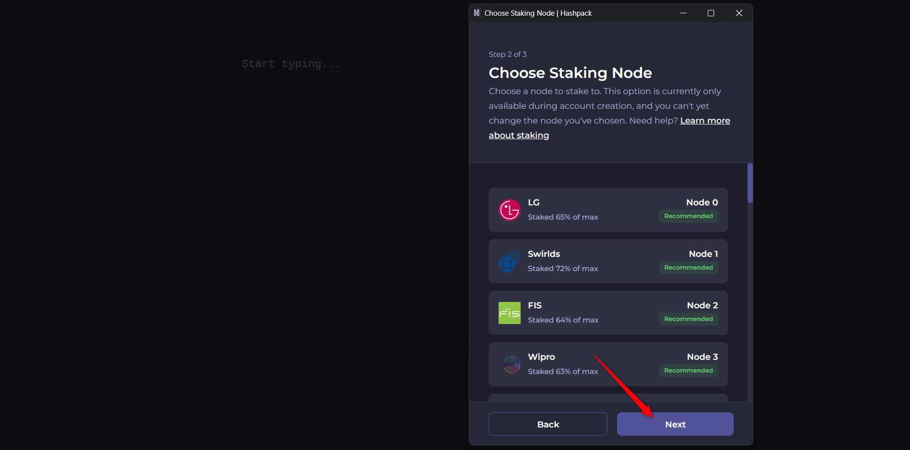This screenshot has height=450, width=910.
Task: Maximize the Hashpack window
Action: coord(711,13)
